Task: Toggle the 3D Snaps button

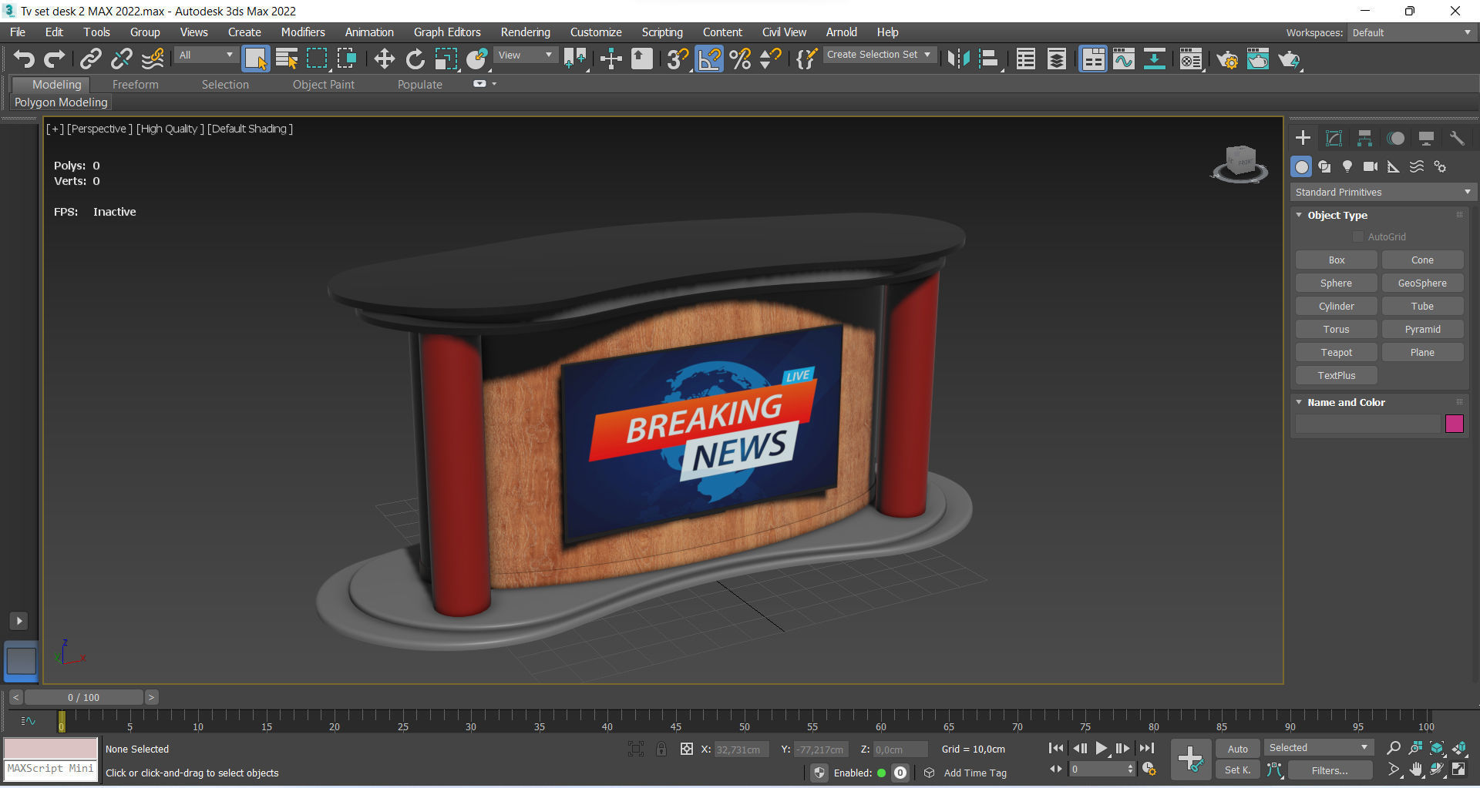Action: pos(678,59)
